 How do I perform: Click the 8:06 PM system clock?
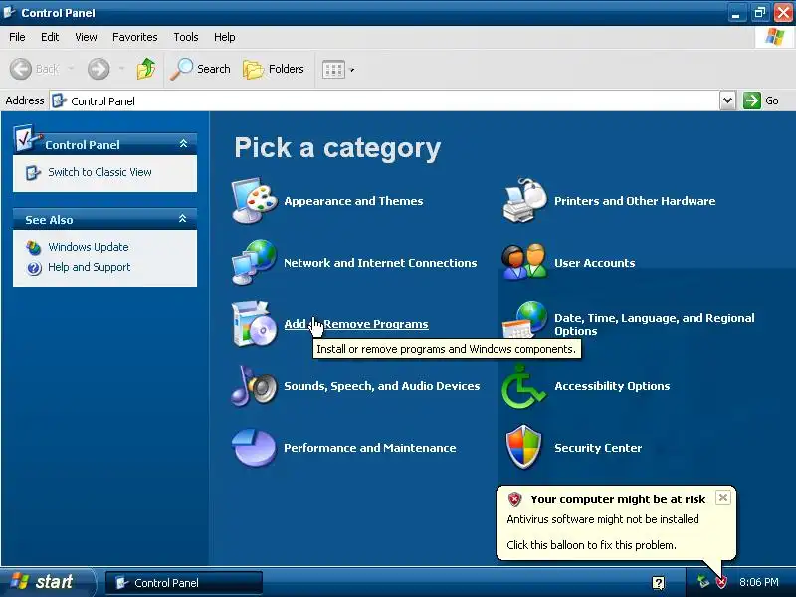759,582
